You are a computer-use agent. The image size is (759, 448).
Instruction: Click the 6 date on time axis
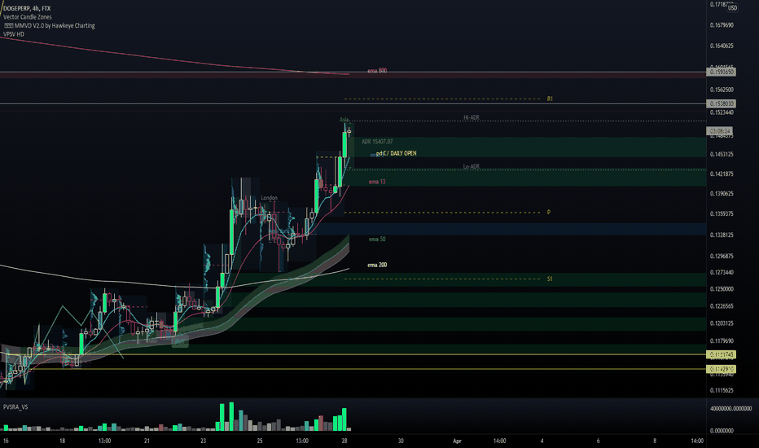(599, 441)
